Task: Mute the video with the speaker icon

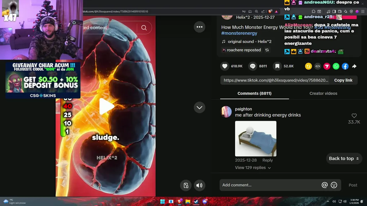Action: tap(199, 185)
